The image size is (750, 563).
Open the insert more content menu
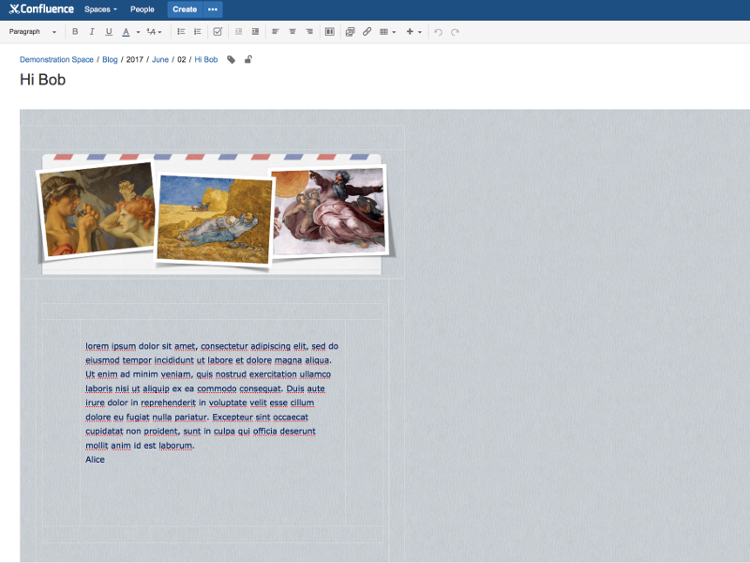pyautogui.click(x=413, y=32)
